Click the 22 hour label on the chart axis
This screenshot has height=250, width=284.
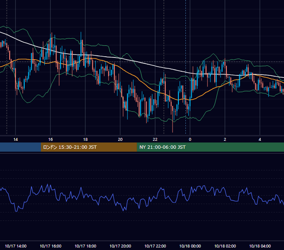(x=155, y=140)
